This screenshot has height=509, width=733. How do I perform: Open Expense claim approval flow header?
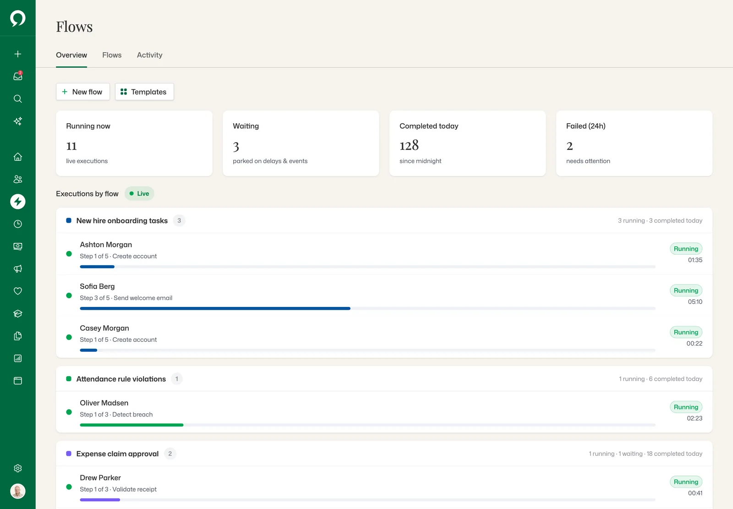click(x=384, y=454)
